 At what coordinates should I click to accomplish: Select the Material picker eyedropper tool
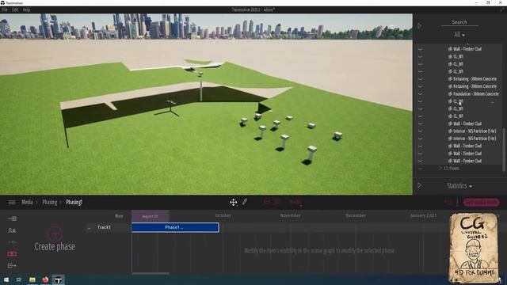(x=245, y=202)
